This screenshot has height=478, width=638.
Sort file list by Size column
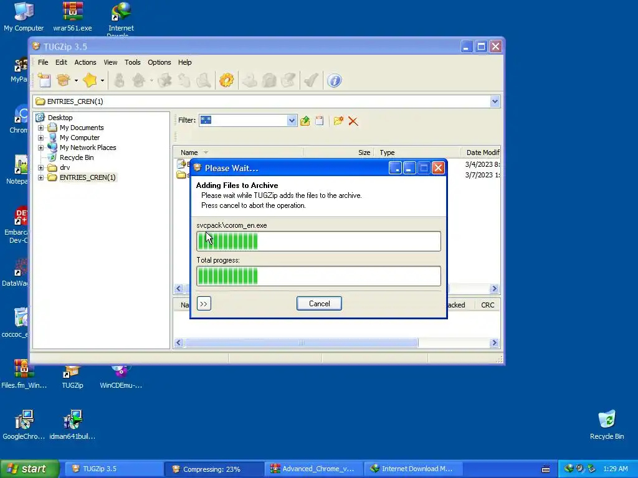[x=338, y=152]
